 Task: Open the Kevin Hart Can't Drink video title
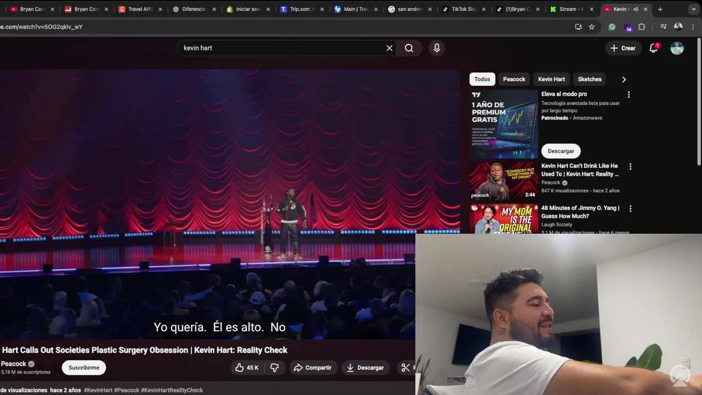point(580,170)
